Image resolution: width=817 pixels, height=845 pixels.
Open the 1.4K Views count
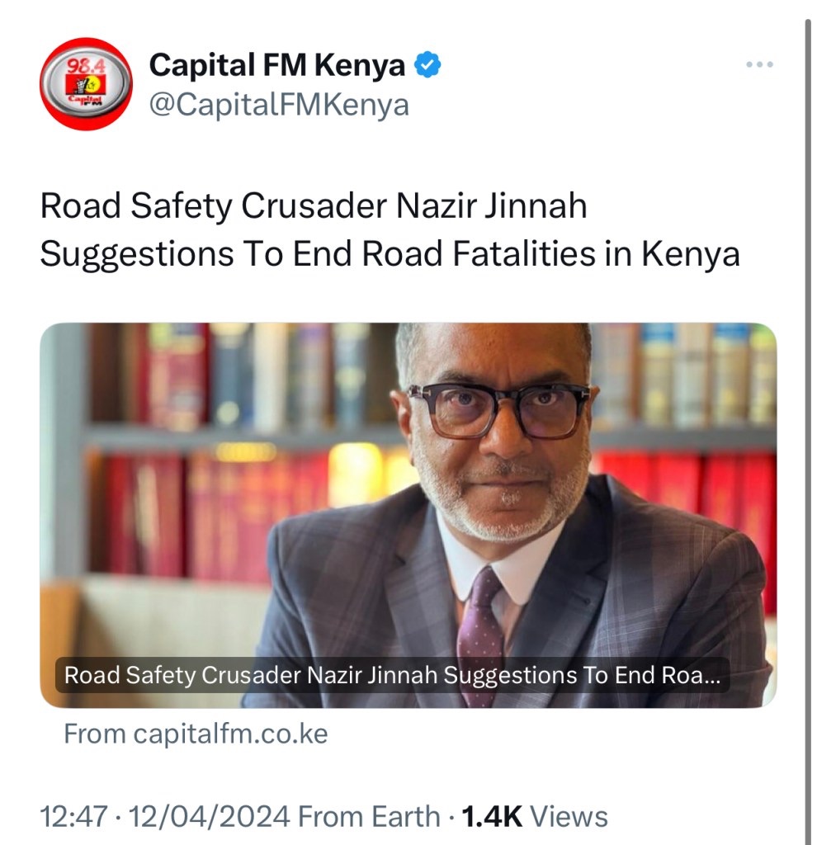[x=535, y=816]
